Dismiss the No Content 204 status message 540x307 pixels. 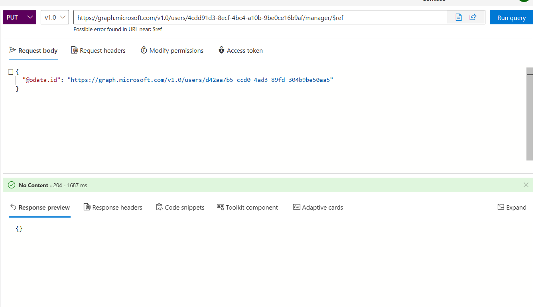tap(526, 185)
